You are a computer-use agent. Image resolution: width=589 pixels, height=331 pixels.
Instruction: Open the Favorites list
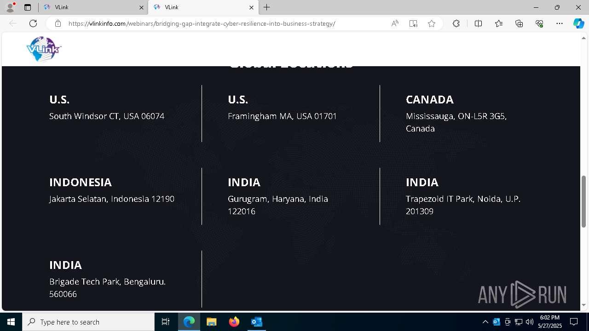coord(499,23)
